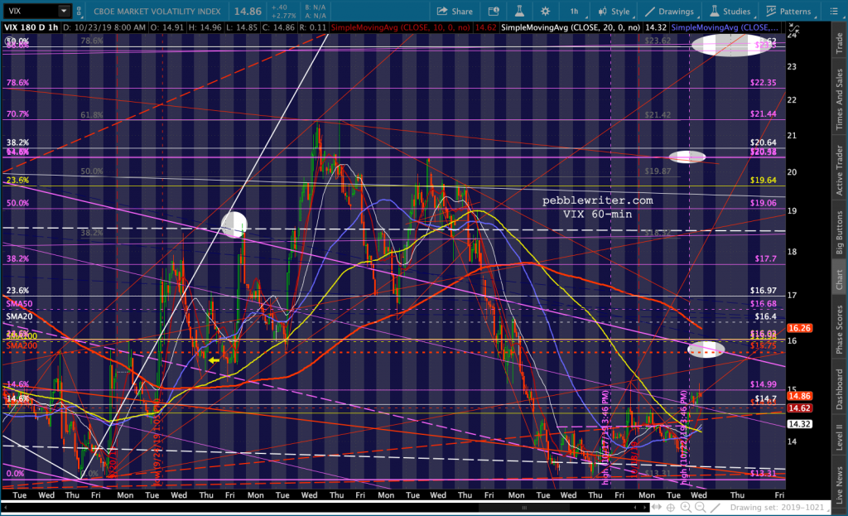Click the list menu icon at top right

[x=835, y=12]
